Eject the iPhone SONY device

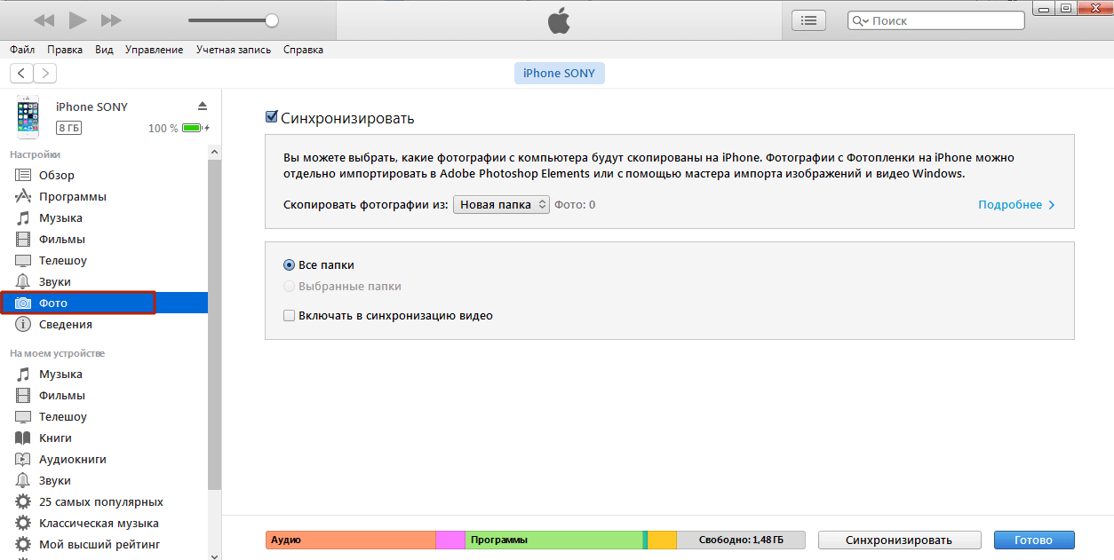[x=203, y=106]
